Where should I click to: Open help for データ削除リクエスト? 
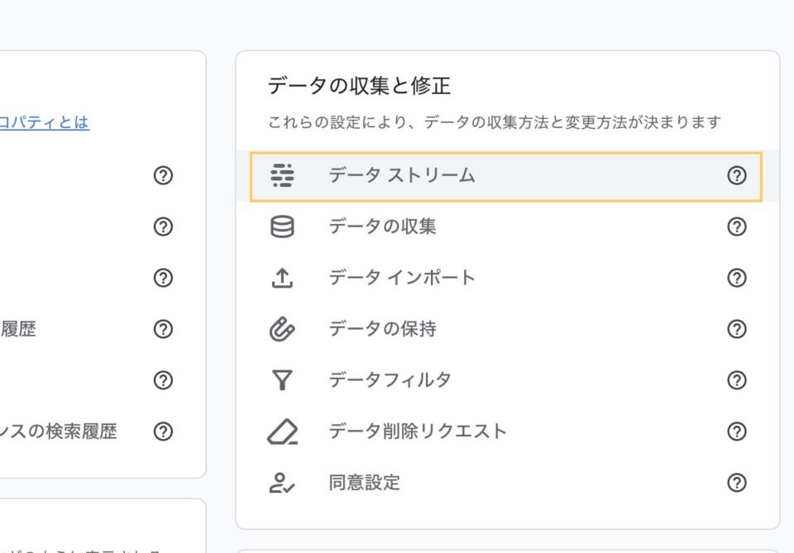[736, 431]
